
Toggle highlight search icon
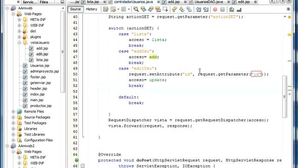click(x=158, y=9)
